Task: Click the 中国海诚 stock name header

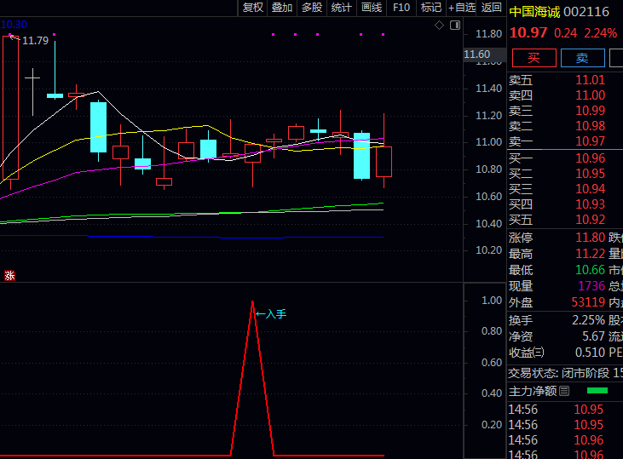Action: tap(535, 12)
